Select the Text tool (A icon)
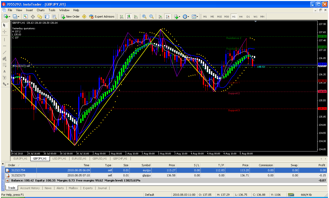This screenshot has height=198, width=329. tap(5, 72)
